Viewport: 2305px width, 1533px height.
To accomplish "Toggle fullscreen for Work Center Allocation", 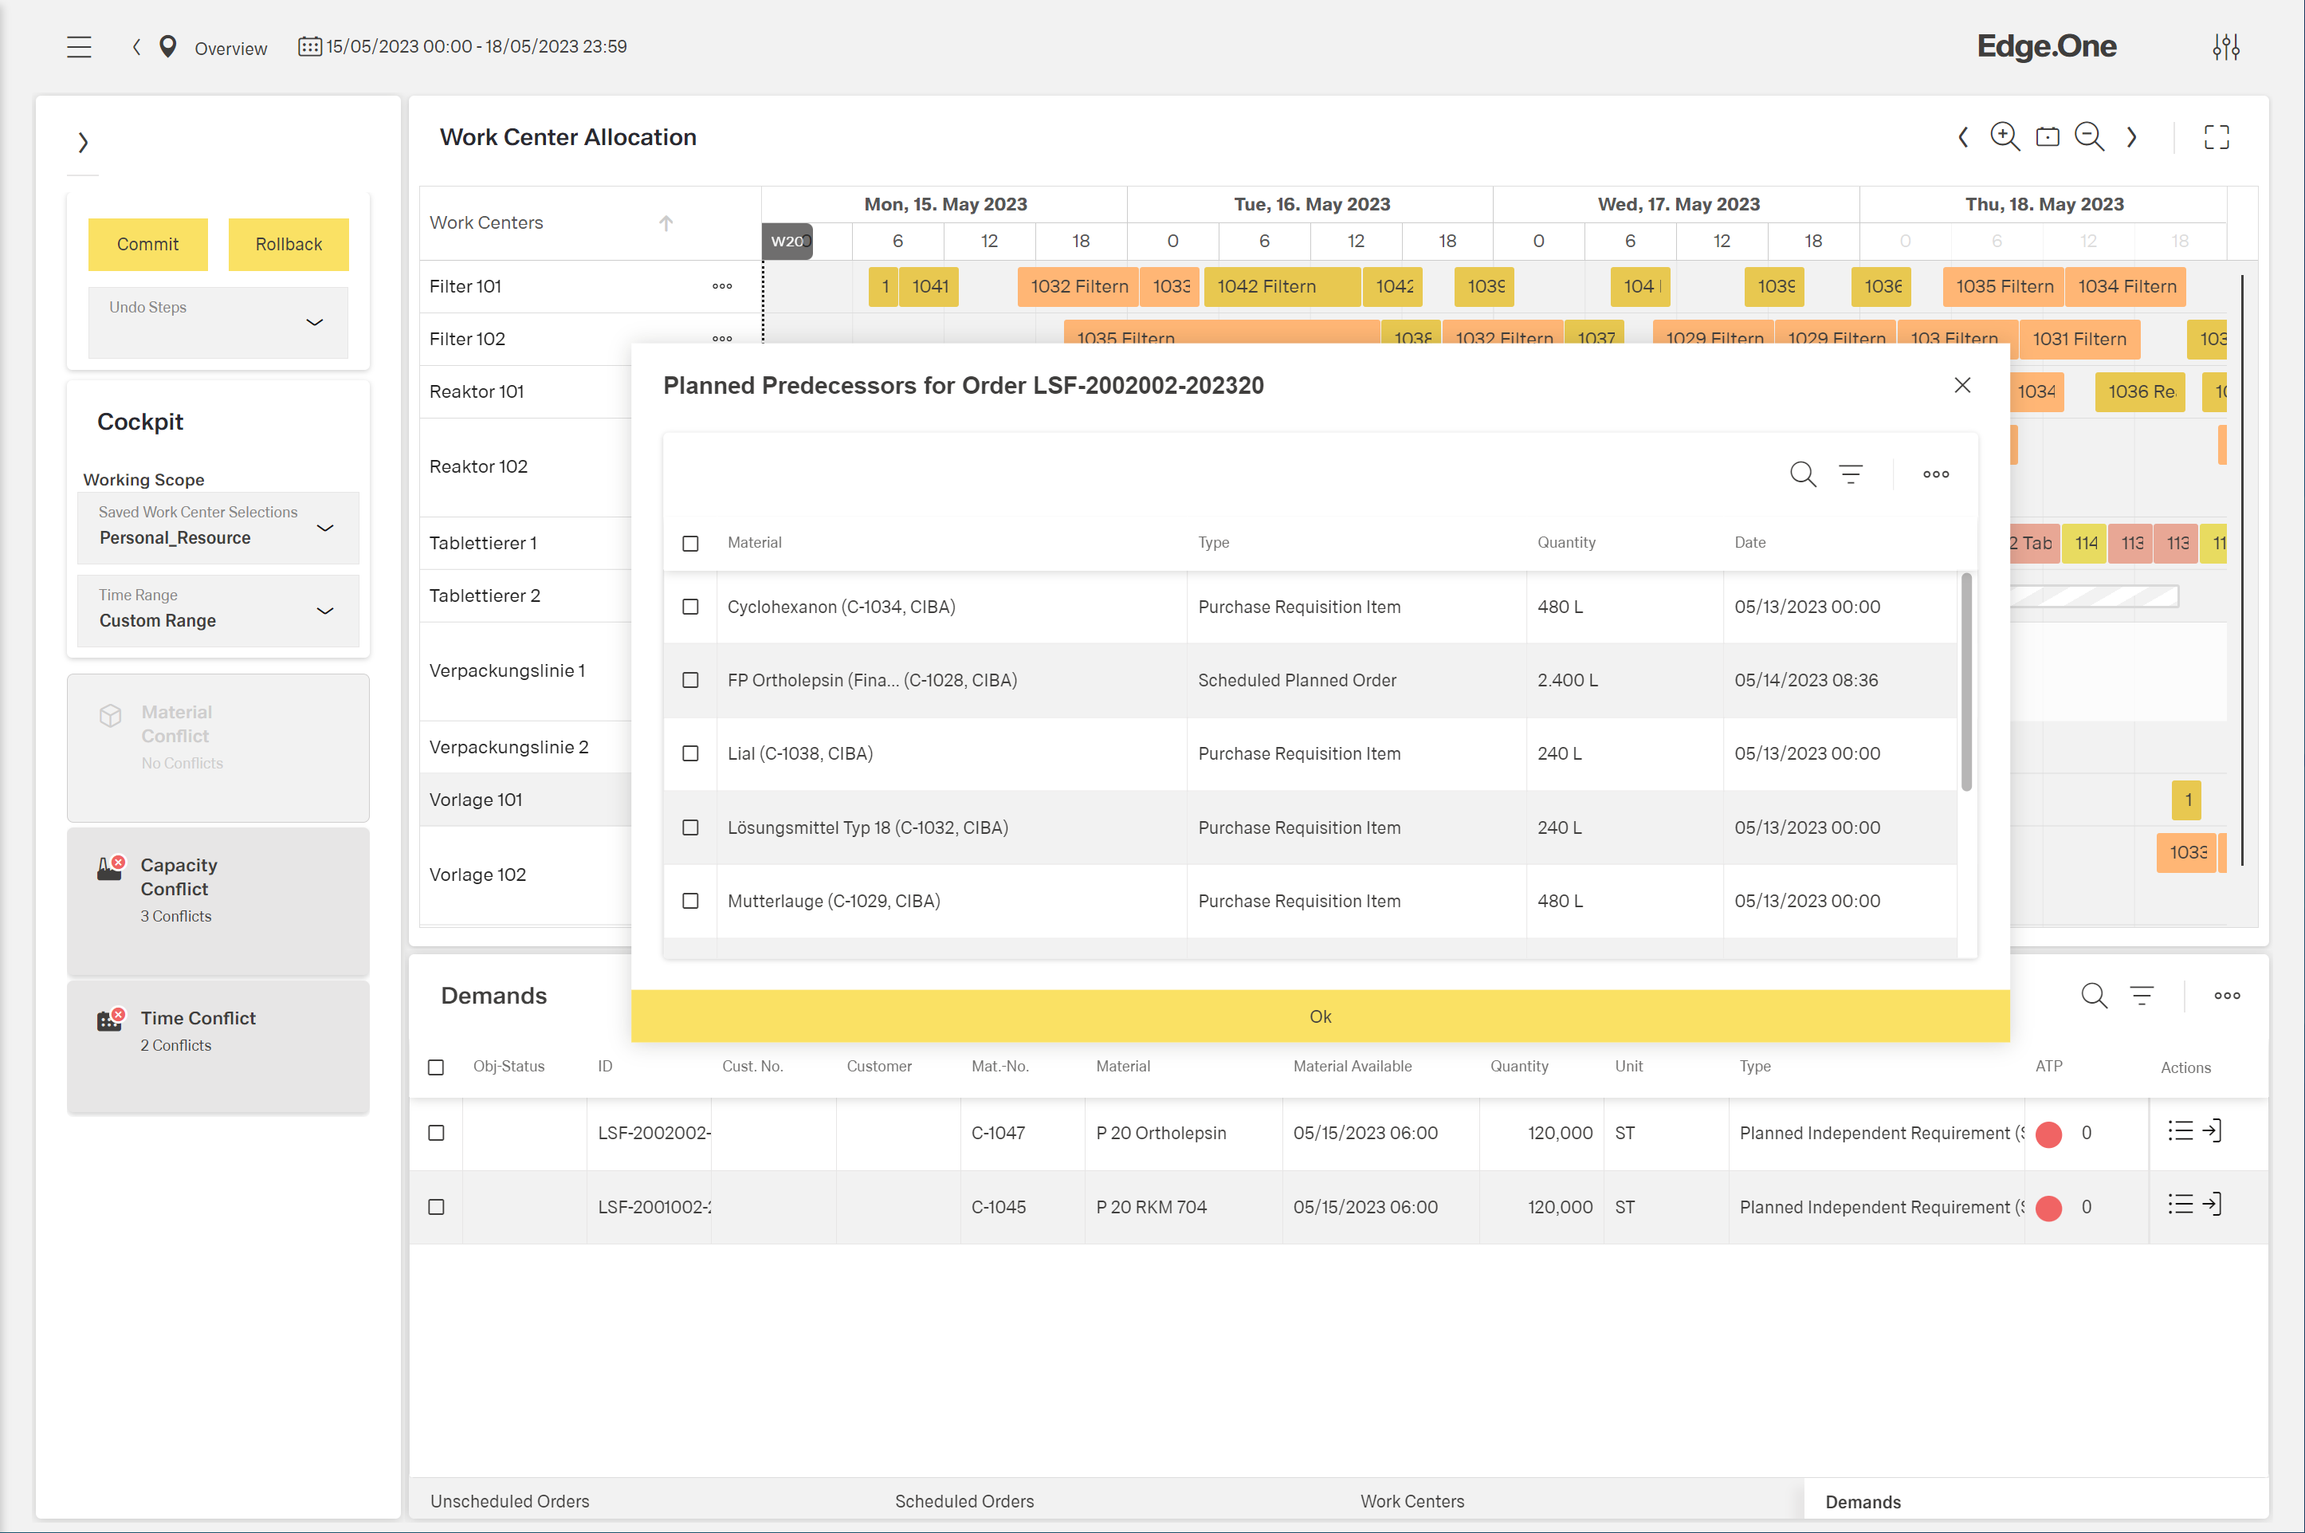I will 2216,137.
